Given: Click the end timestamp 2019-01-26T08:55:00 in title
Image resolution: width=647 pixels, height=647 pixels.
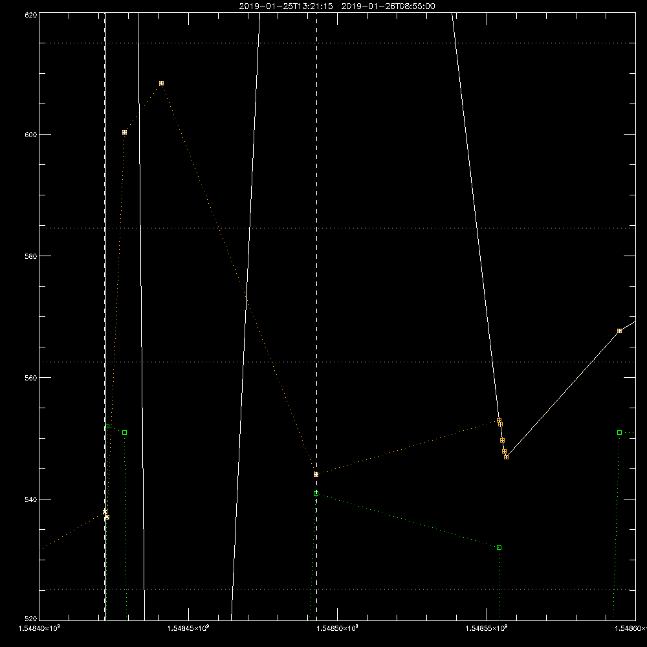Looking at the screenshot, I should [x=388, y=6].
